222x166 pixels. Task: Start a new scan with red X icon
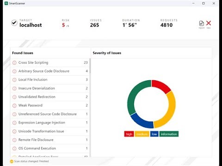pos(209,23)
